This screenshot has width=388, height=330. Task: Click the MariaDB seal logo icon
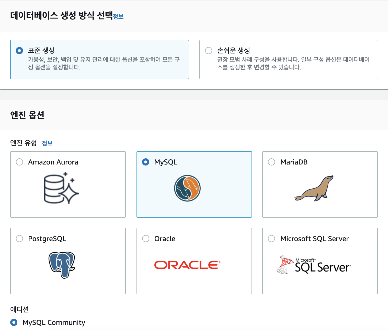click(314, 188)
